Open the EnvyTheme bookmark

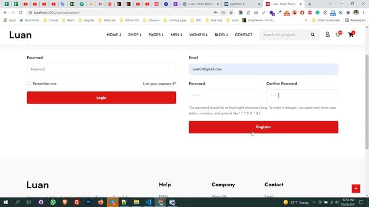[x=259, y=20]
